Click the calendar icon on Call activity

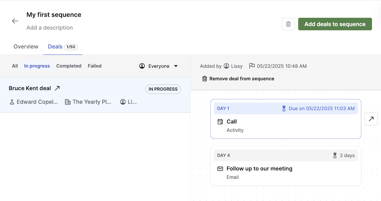click(x=220, y=122)
